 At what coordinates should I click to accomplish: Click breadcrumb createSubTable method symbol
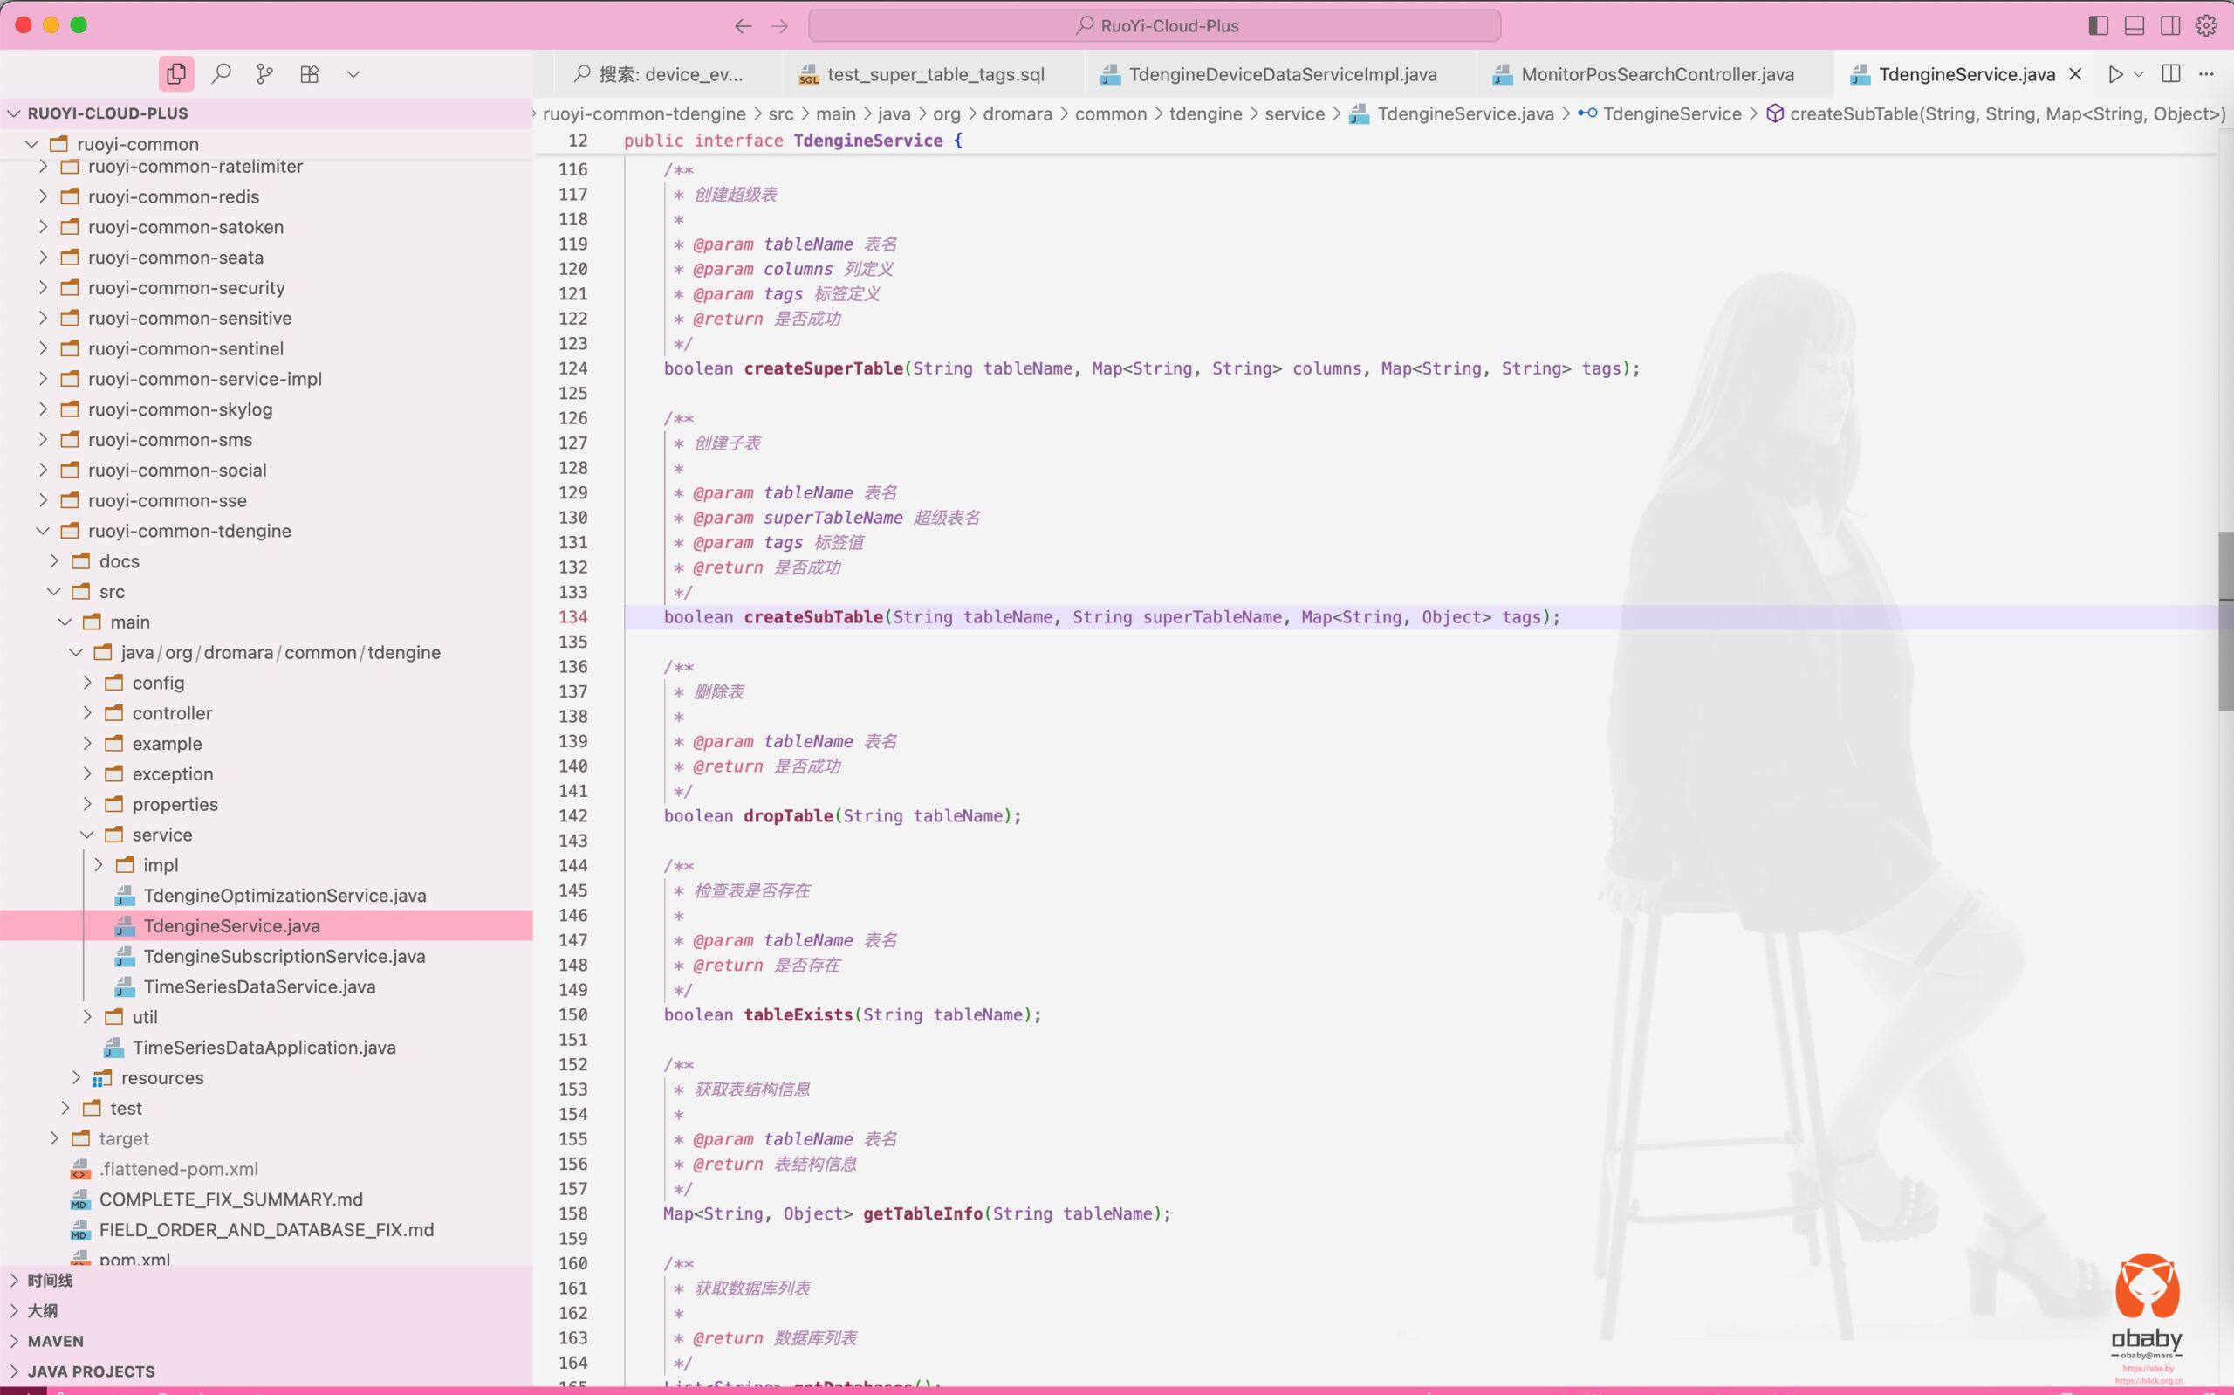1995,113
